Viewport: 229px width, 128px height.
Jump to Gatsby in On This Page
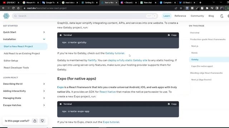(195, 59)
